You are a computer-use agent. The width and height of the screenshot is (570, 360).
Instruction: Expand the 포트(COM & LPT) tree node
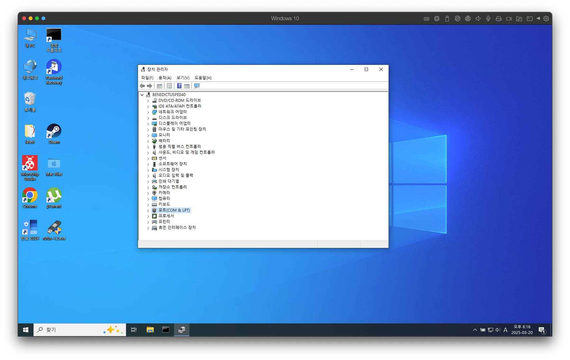[x=148, y=211]
